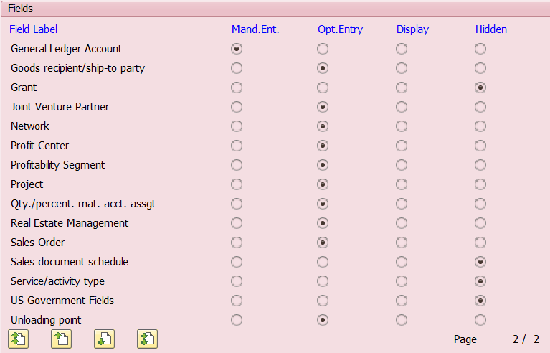Click the first page navigation icon

pyautogui.click(x=18, y=339)
